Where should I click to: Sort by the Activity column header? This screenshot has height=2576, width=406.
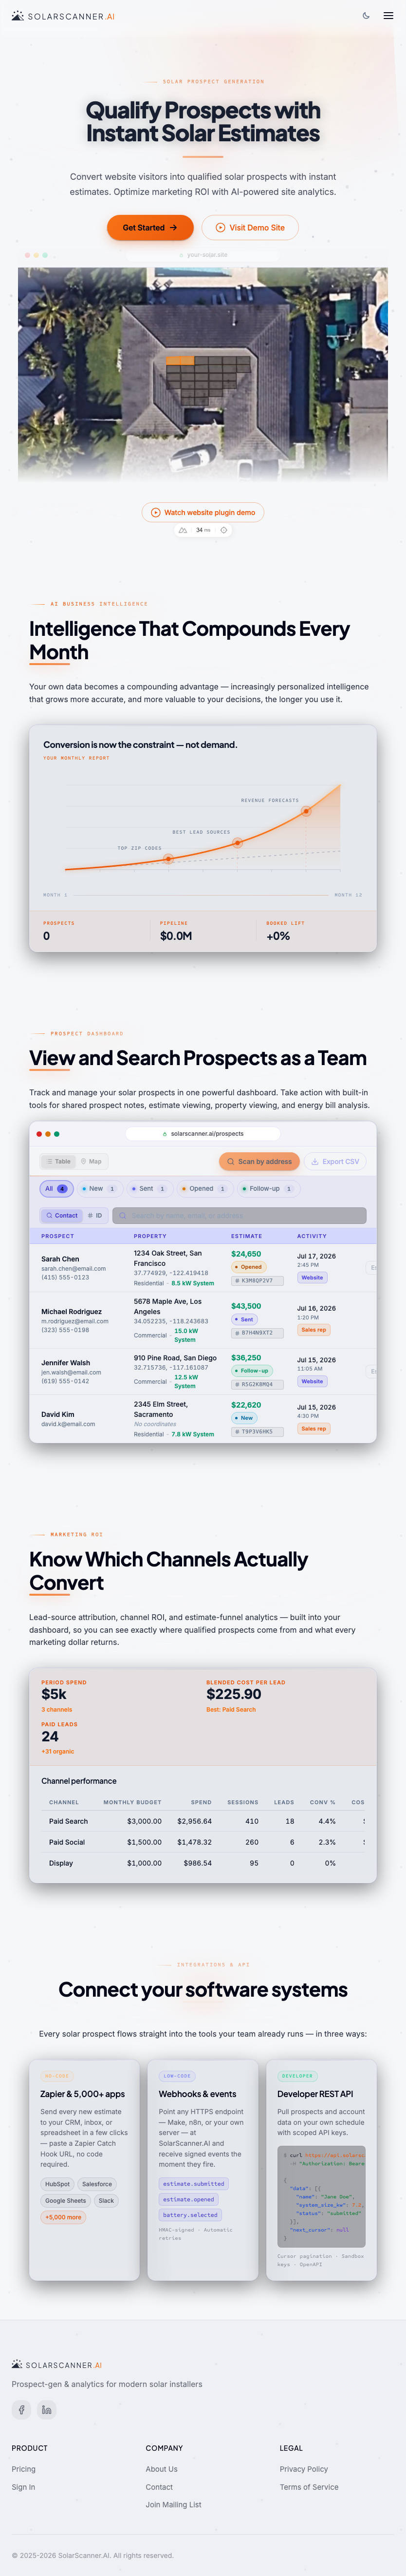(312, 1235)
